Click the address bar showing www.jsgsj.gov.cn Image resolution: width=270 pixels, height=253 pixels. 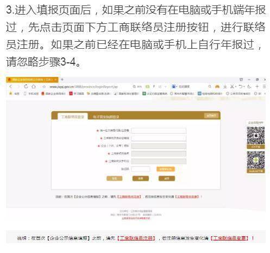tap(84, 87)
